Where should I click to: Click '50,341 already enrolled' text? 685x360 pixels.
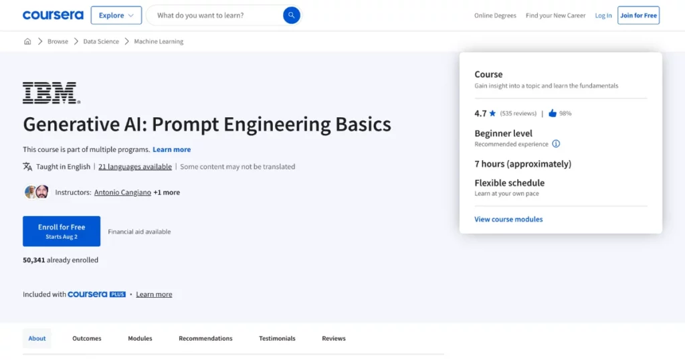coord(61,260)
